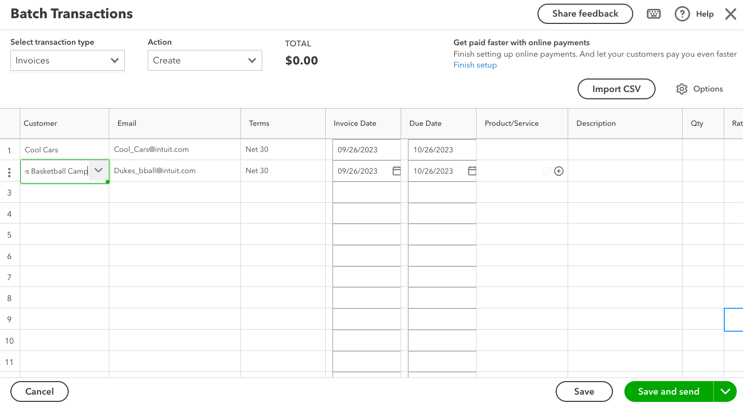This screenshot has height=405, width=743.
Task: Close the Batch Transactions window
Action: (731, 14)
